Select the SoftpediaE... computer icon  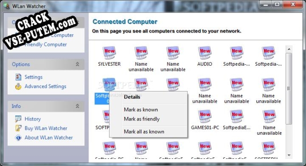point(237,116)
